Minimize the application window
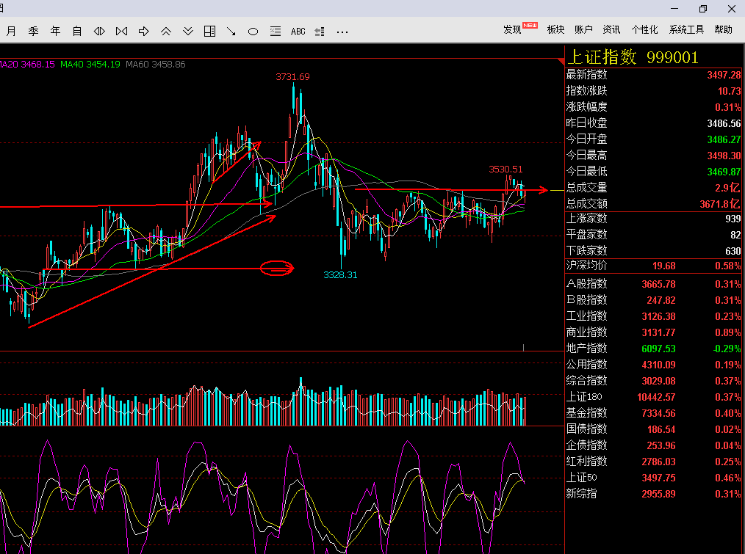 coord(674,9)
